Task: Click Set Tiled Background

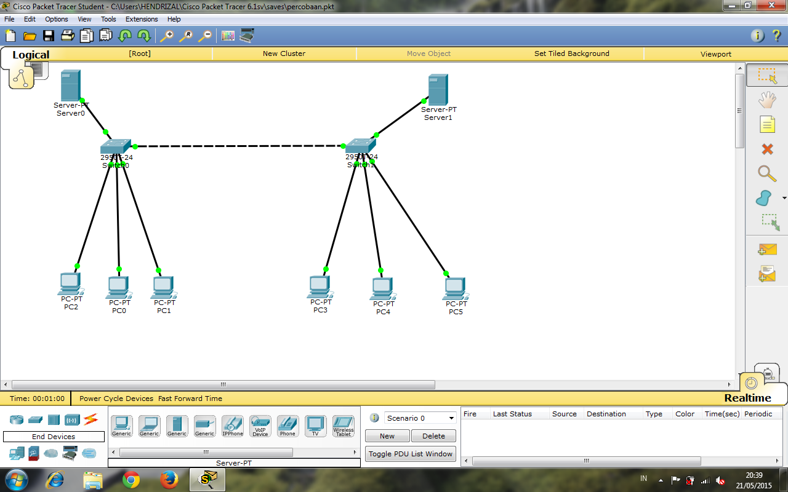Action: tap(572, 54)
